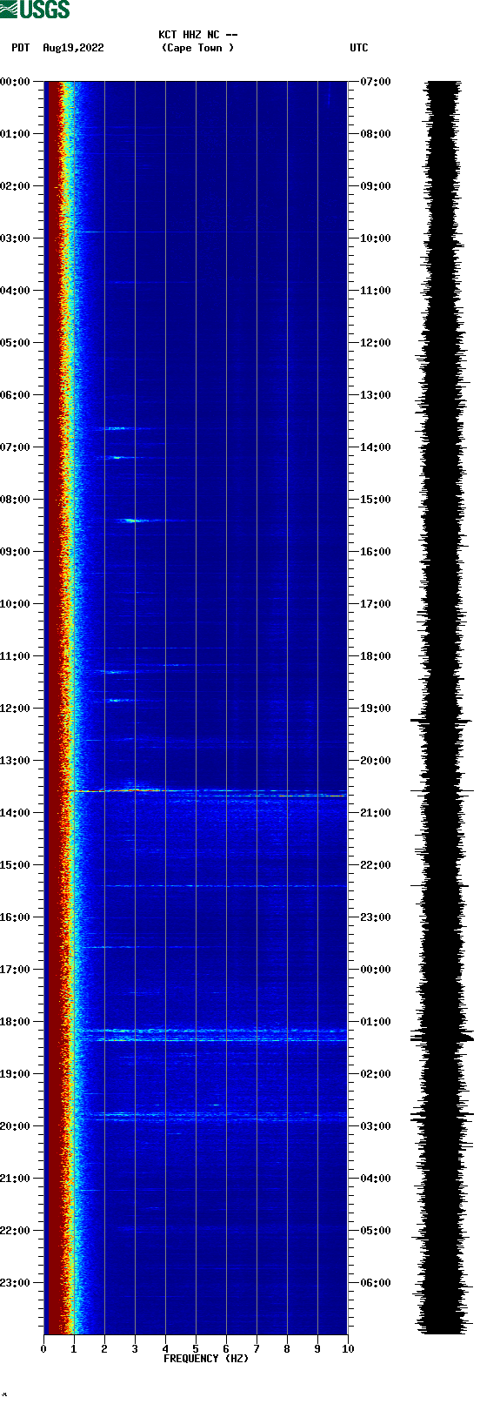Click the 10:00 UTC time label
This screenshot has height=1404, width=480.
(376, 238)
